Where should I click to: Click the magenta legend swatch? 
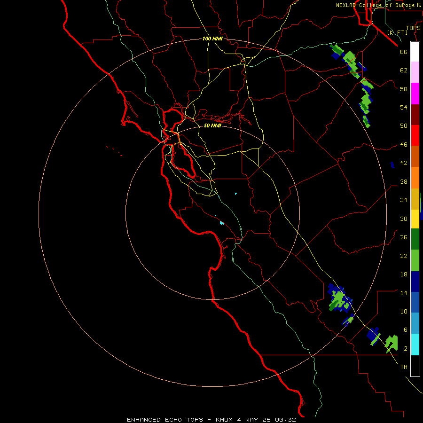[415, 94]
